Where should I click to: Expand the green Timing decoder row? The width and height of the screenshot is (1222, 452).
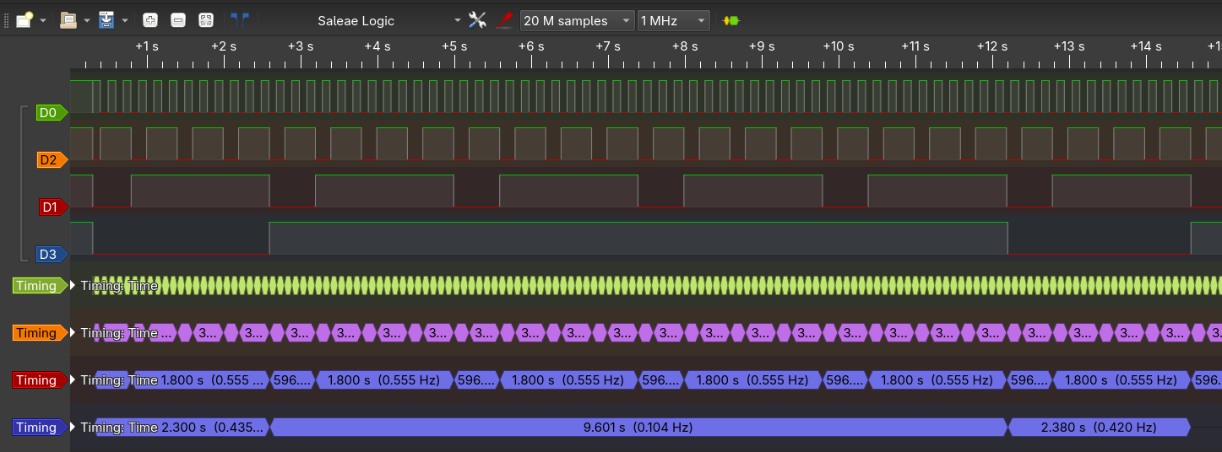coord(73,286)
